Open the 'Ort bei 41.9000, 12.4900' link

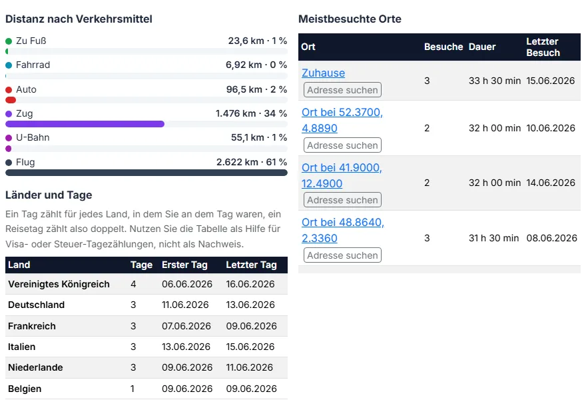pos(342,175)
